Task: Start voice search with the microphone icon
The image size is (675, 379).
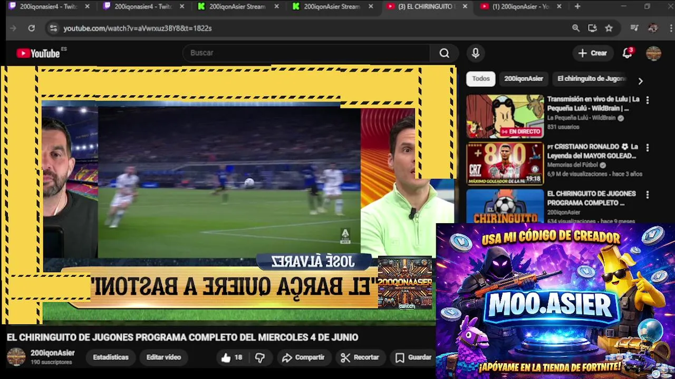Action: 476,53
